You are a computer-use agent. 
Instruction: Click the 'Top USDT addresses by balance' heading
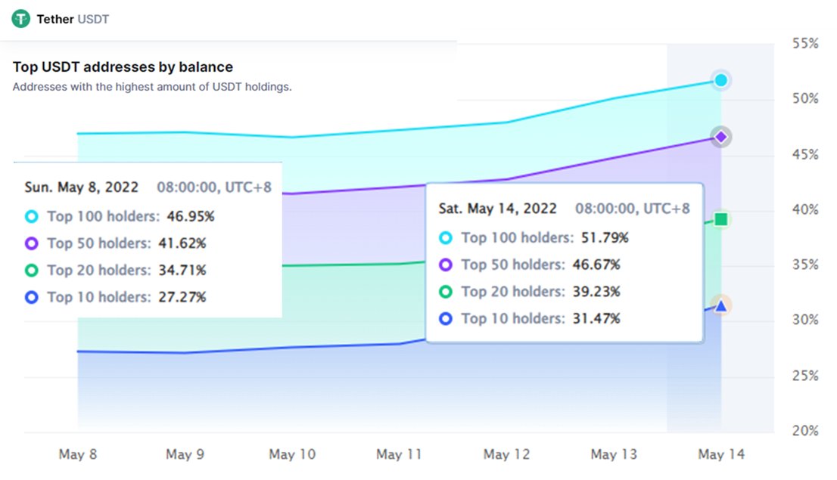point(123,67)
